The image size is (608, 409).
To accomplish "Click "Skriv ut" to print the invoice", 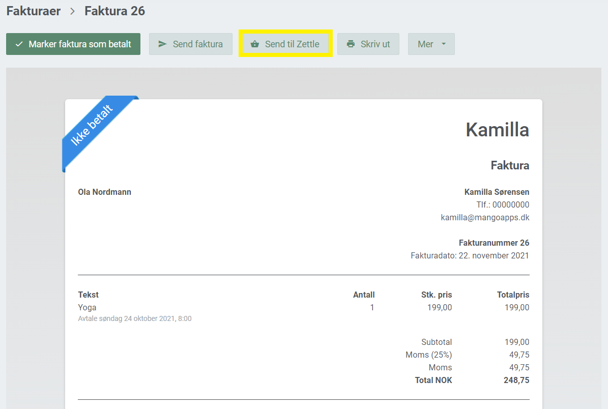I will (368, 44).
